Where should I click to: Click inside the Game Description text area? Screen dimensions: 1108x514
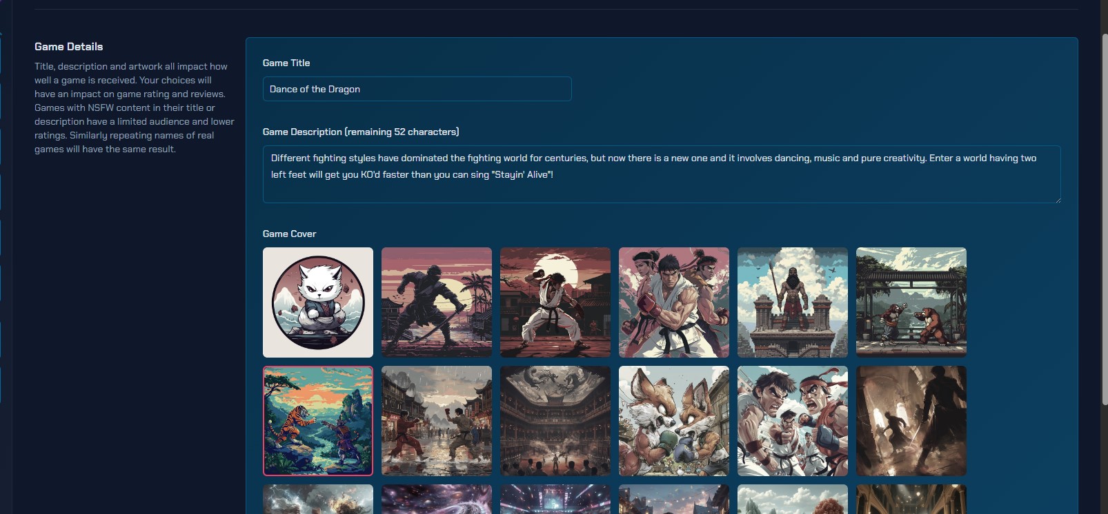(662, 174)
